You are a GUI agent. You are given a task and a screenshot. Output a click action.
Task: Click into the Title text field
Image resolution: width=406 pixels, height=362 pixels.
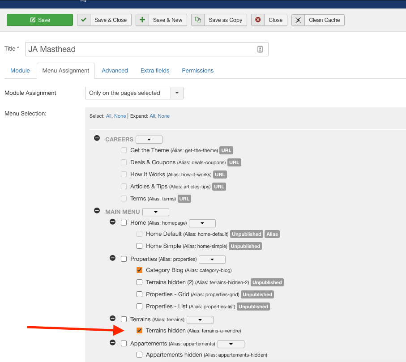[x=139, y=49]
